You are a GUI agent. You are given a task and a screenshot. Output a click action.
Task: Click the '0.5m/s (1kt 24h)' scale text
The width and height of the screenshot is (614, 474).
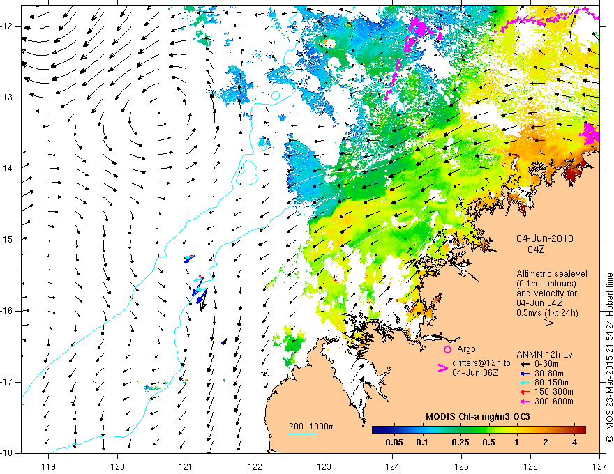(x=547, y=313)
